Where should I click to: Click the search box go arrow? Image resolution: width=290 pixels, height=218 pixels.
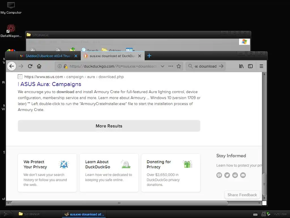click(x=221, y=66)
